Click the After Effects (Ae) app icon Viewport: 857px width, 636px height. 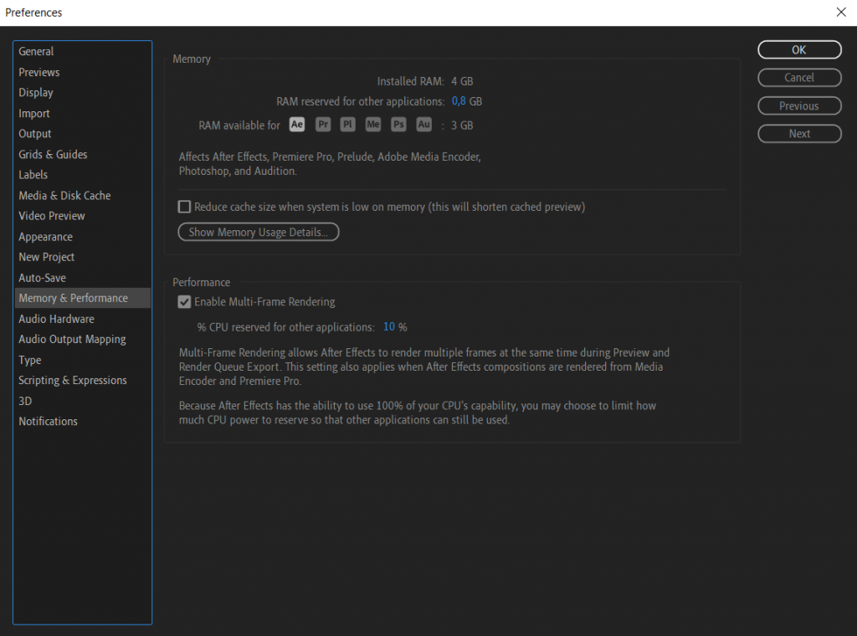click(297, 125)
